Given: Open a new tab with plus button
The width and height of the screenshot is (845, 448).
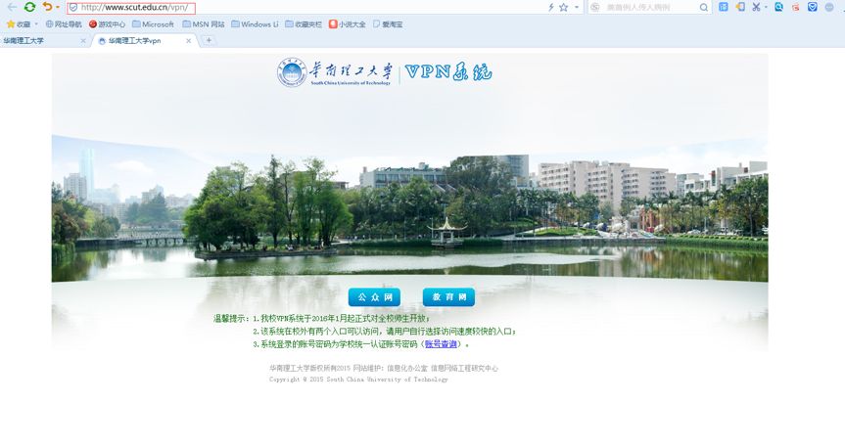Looking at the screenshot, I should 209,40.
